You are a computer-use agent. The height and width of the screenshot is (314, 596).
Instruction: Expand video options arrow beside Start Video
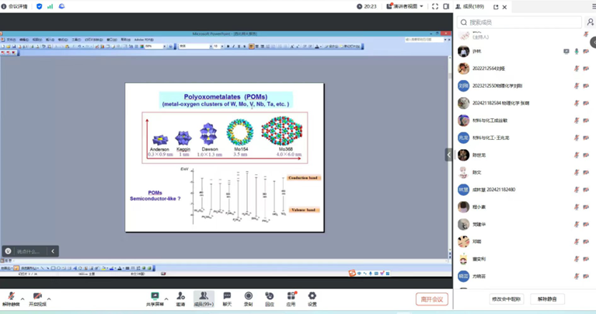pos(49,298)
